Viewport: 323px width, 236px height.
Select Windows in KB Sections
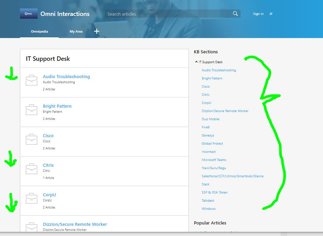209,208
